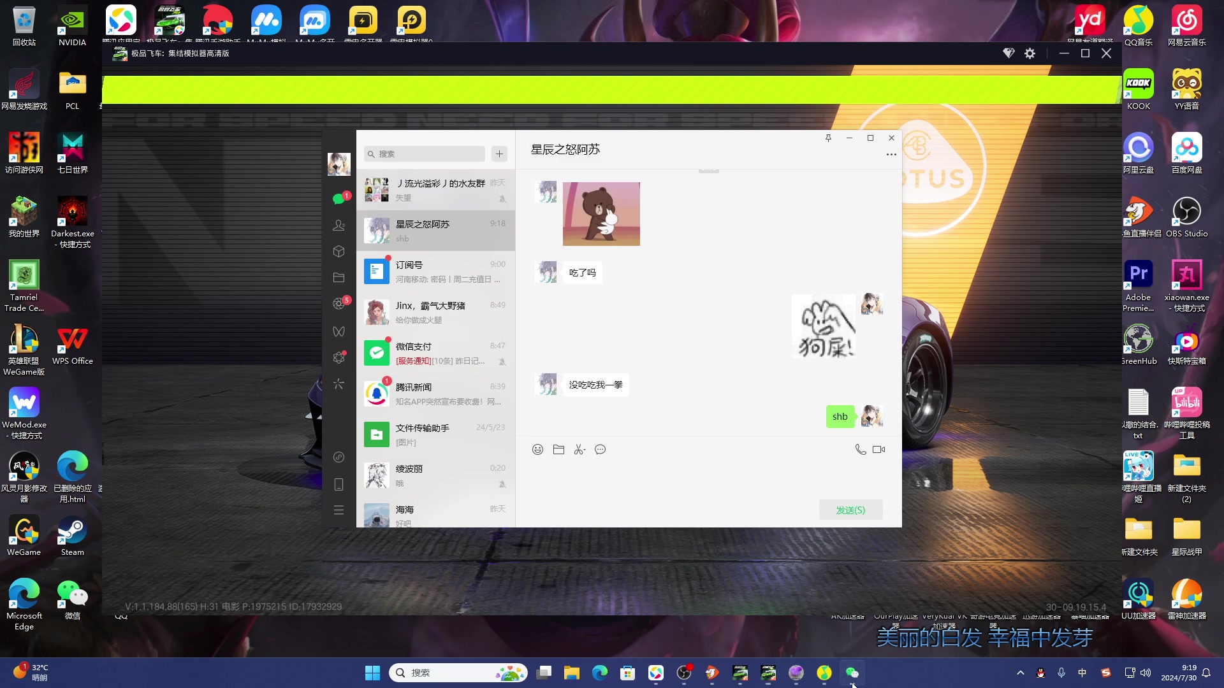Open the emoji picker in the chat toolbar

coord(537,450)
